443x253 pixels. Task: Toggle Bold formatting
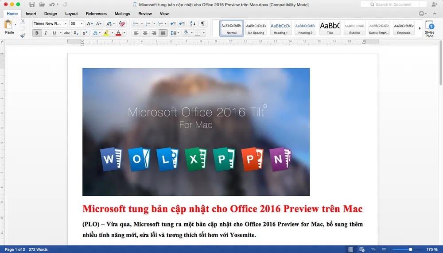[x=37, y=33]
